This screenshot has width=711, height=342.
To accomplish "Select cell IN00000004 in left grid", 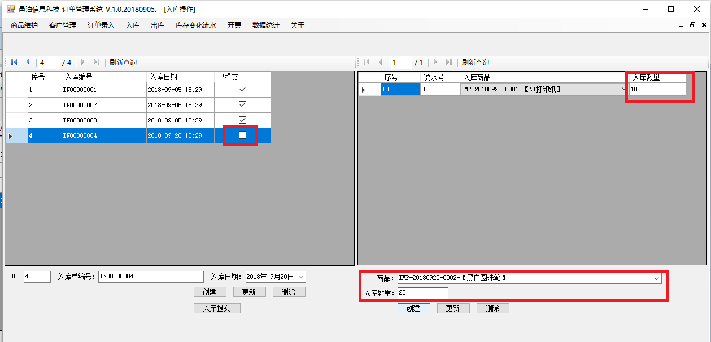I will pyautogui.click(x=104, y=135).
